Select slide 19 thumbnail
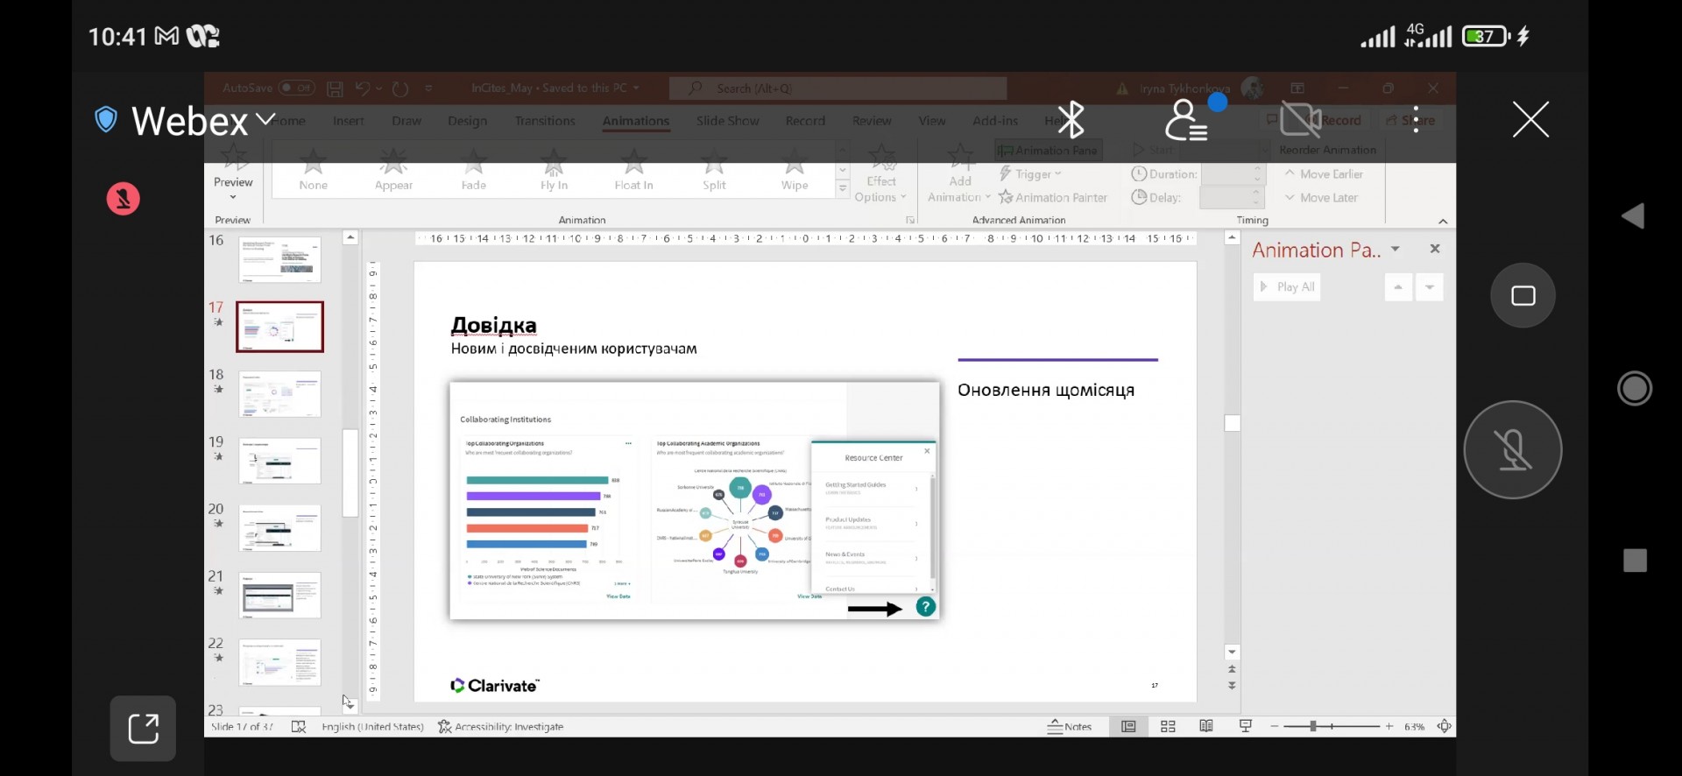The height and width of the screenshot is (776, 1682). click(279, 462)
